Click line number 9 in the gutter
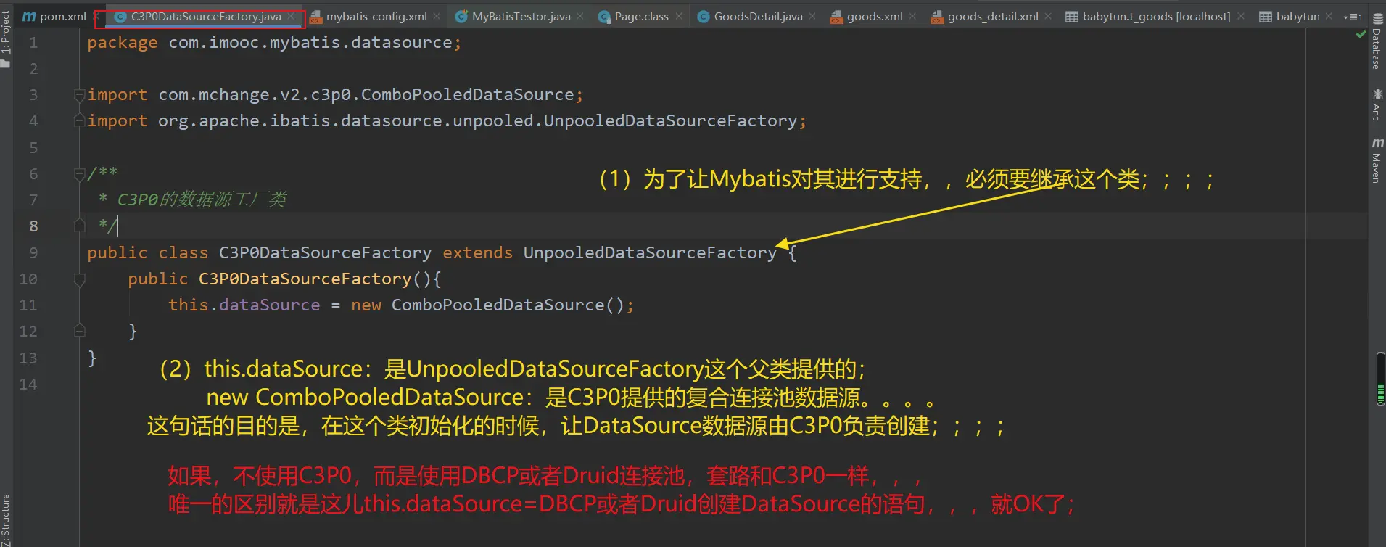Screen dimensions: 1386x547 click(x=33, y=253)
